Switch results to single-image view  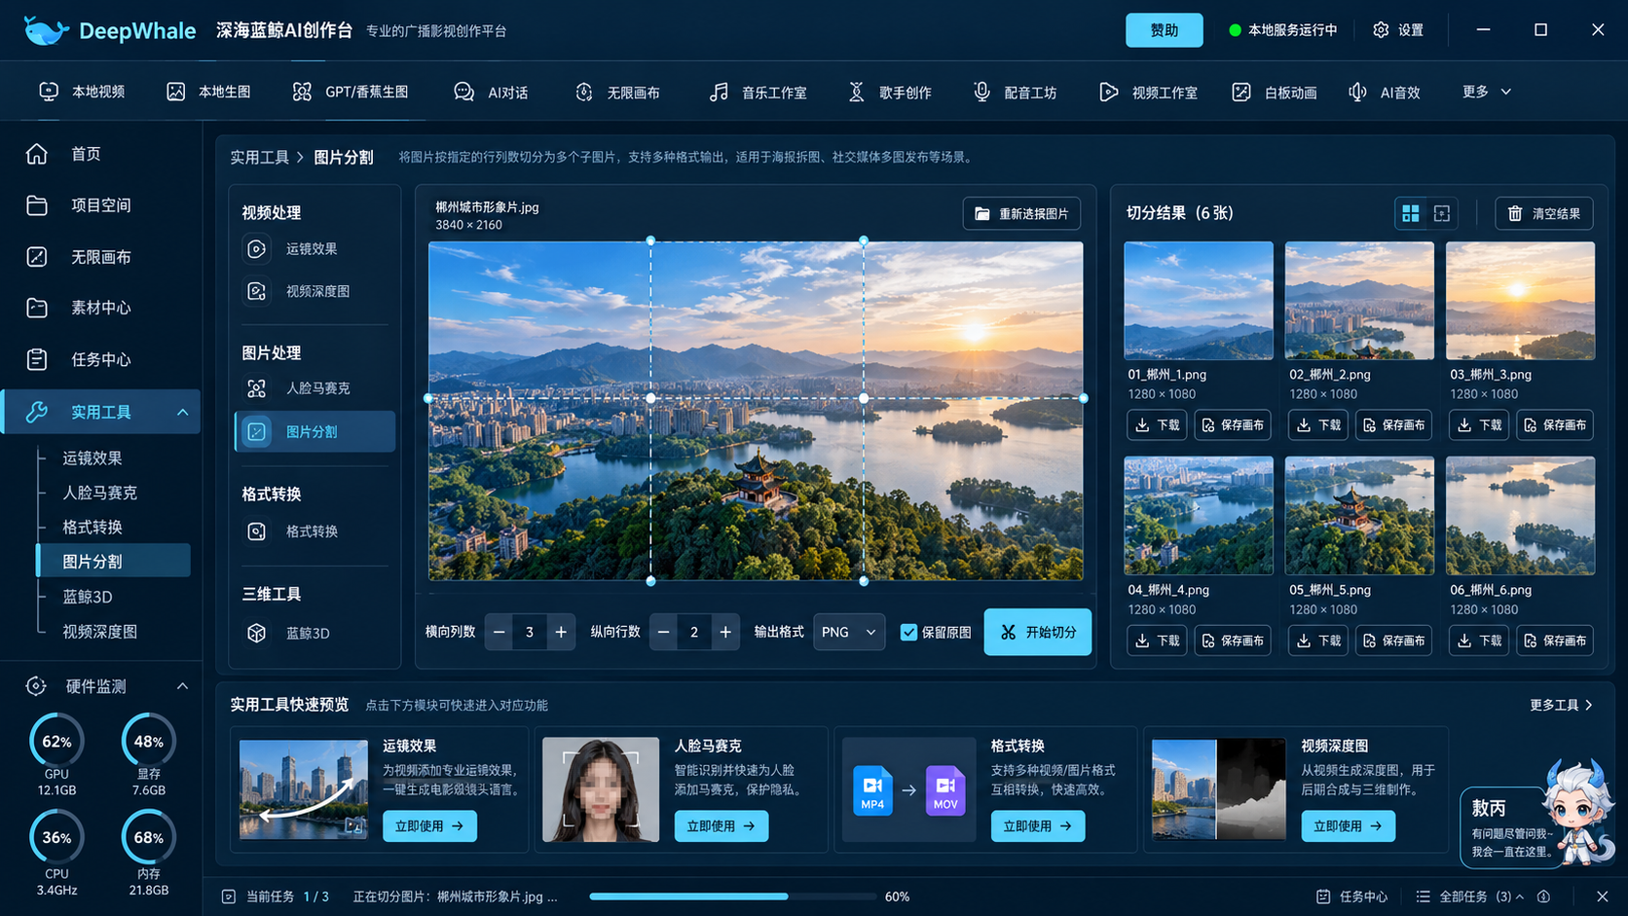click(1442, 213)
